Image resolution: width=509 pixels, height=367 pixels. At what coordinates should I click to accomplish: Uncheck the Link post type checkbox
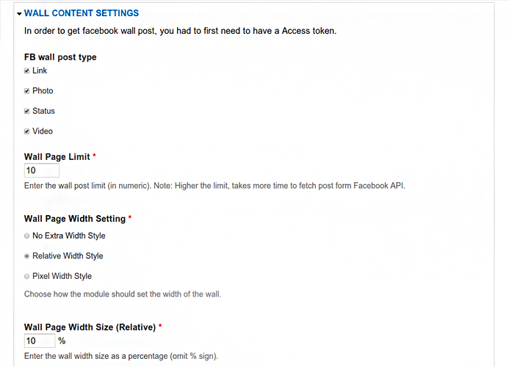pyautogui.click(x=26, y=70)
